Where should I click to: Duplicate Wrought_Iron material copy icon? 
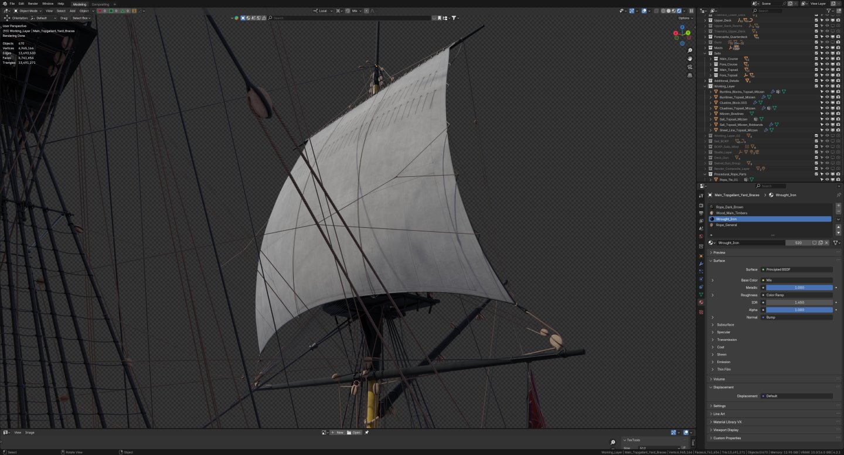[821, 242]
